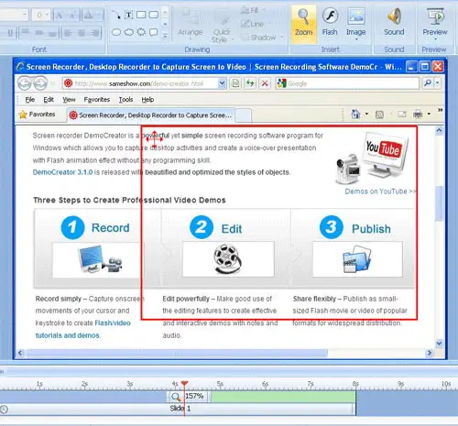Open the File menu
Image resolution: width=458 pixels, height=426 pixels.
(30, 100)
